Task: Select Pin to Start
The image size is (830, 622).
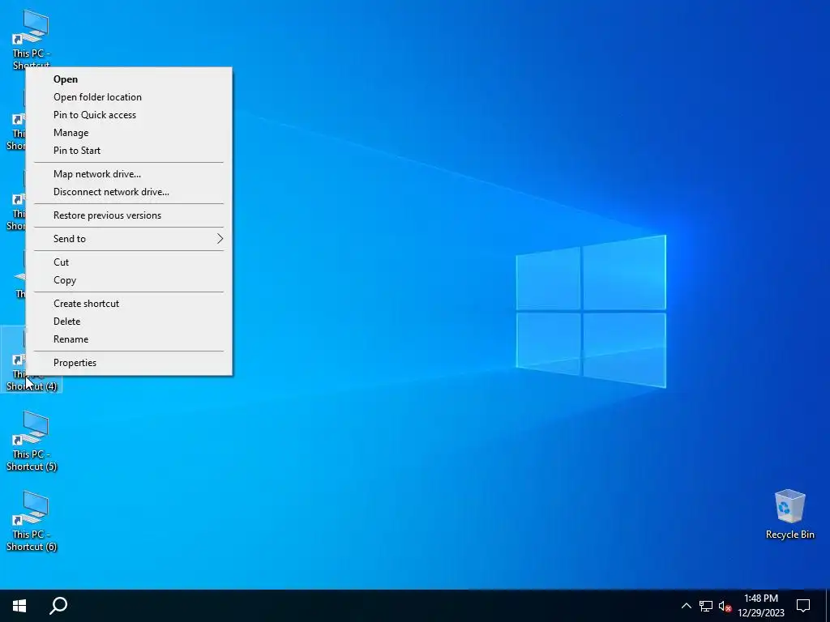Action: tap(129, 151)
